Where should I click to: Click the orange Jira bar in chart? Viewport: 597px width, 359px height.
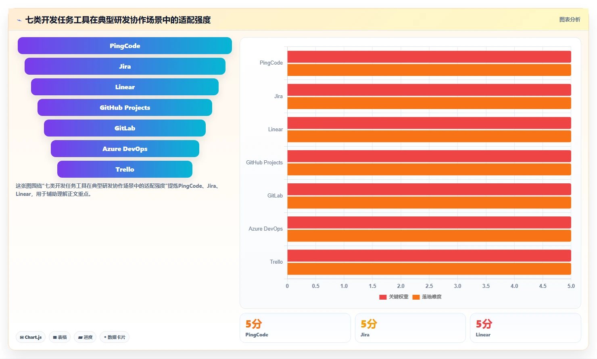click(x=429, y=103)
